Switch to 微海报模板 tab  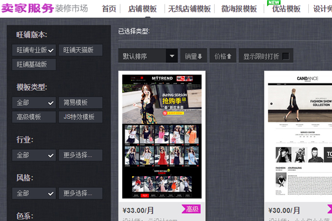(239, 9)
